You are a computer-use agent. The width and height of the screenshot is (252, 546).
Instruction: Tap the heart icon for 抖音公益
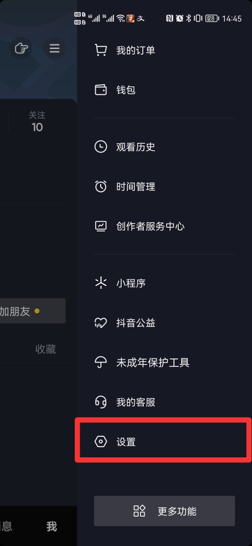click(x=101, y=323)
